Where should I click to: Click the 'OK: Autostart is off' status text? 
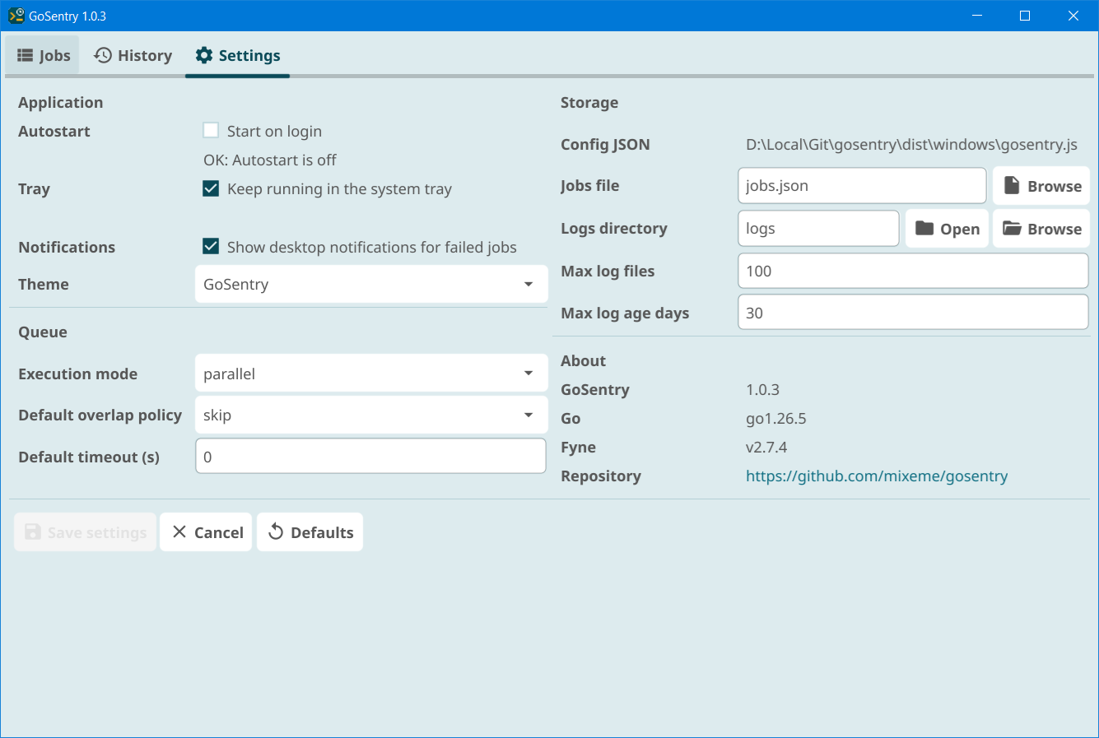click(x=270, y=160)
